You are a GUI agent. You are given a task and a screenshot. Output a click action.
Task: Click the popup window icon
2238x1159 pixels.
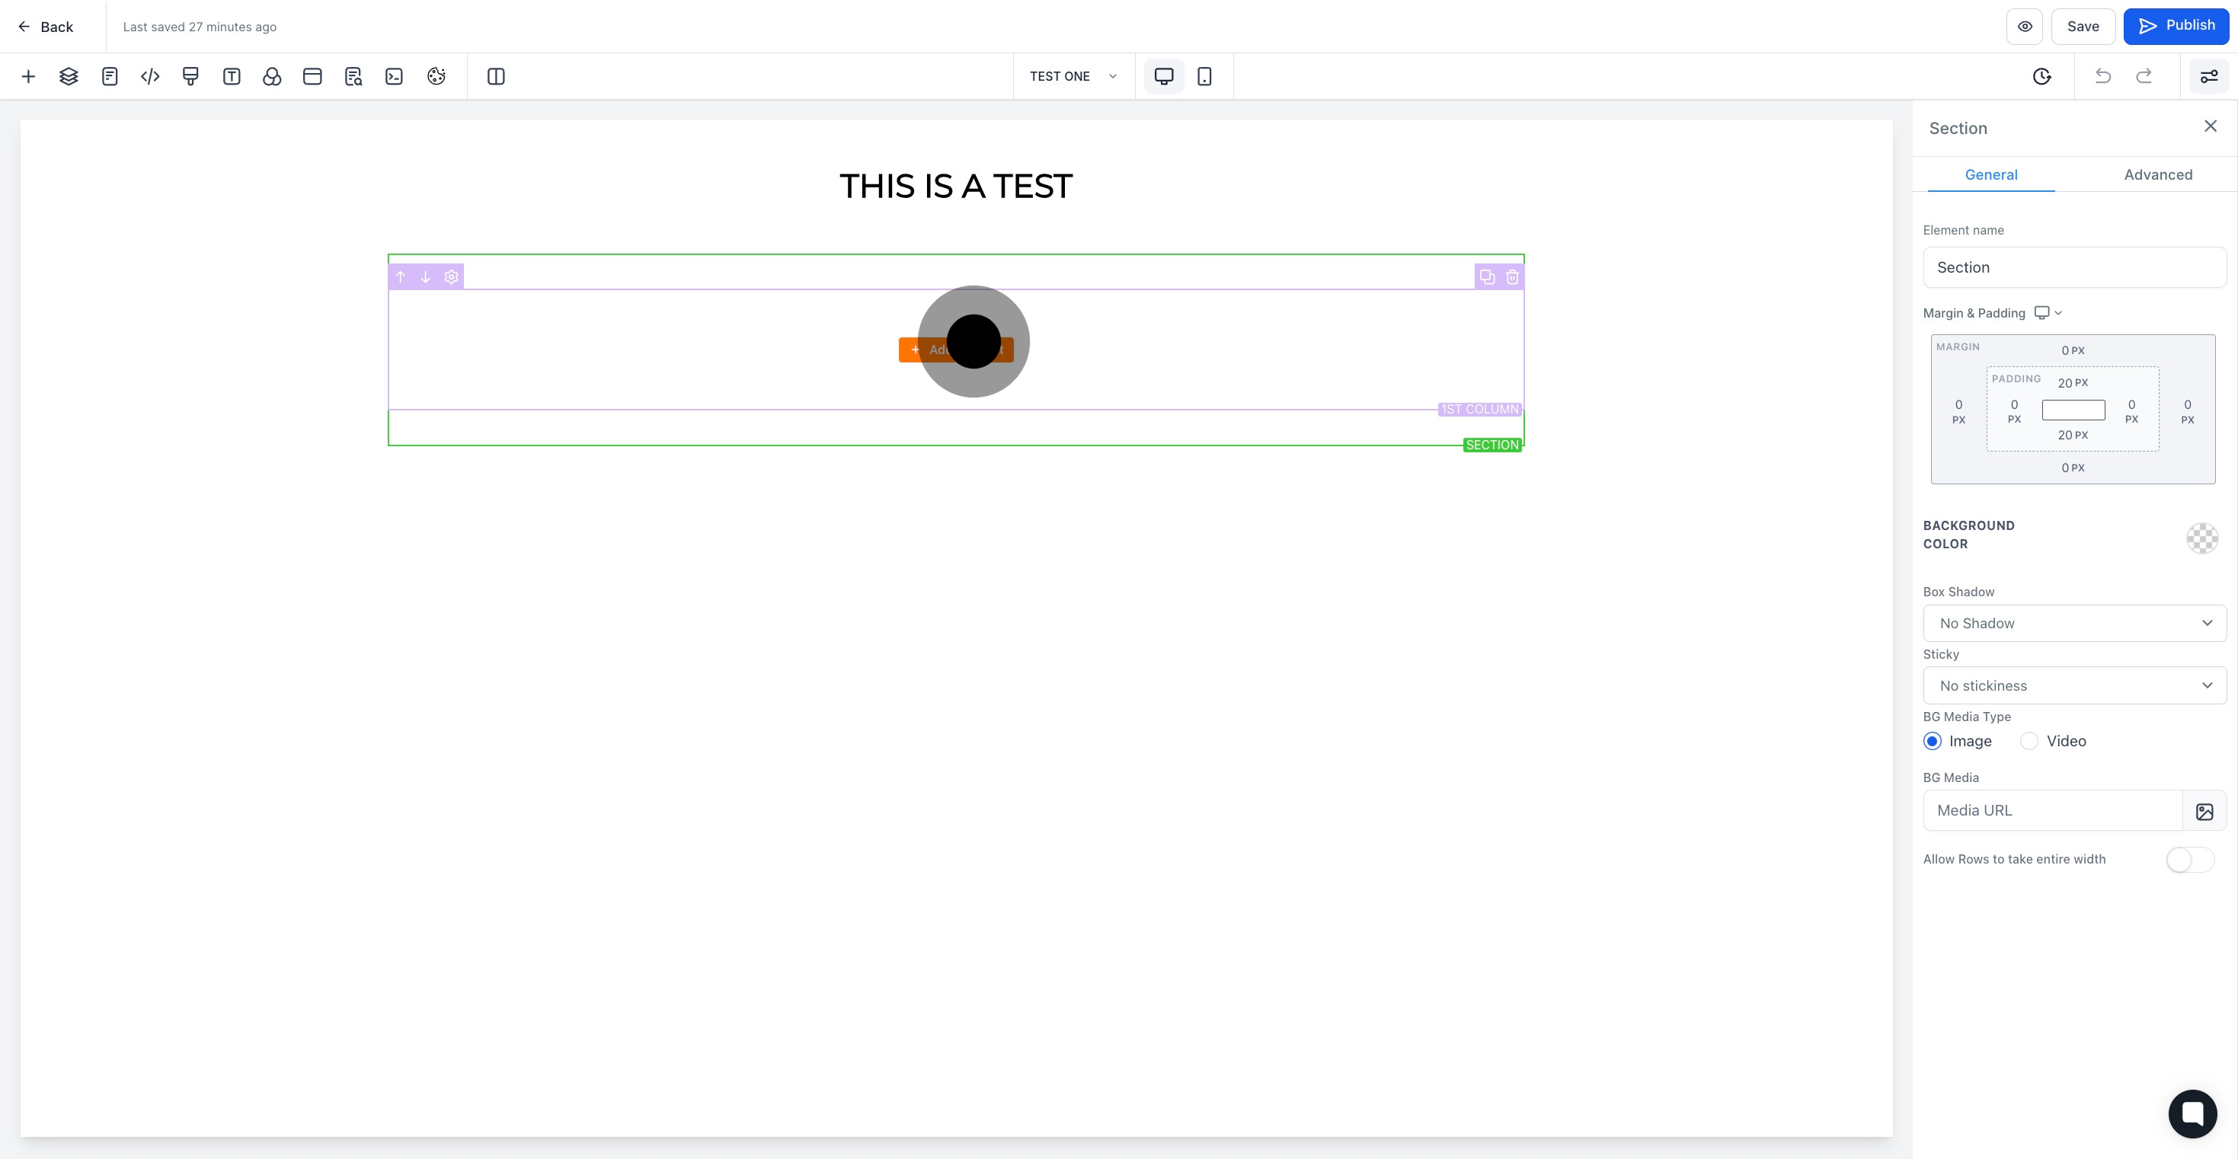tap(313, 76)
